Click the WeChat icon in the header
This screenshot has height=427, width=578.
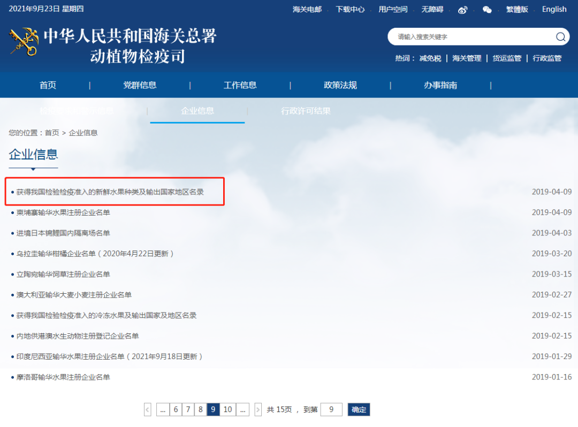coord(487,9)
